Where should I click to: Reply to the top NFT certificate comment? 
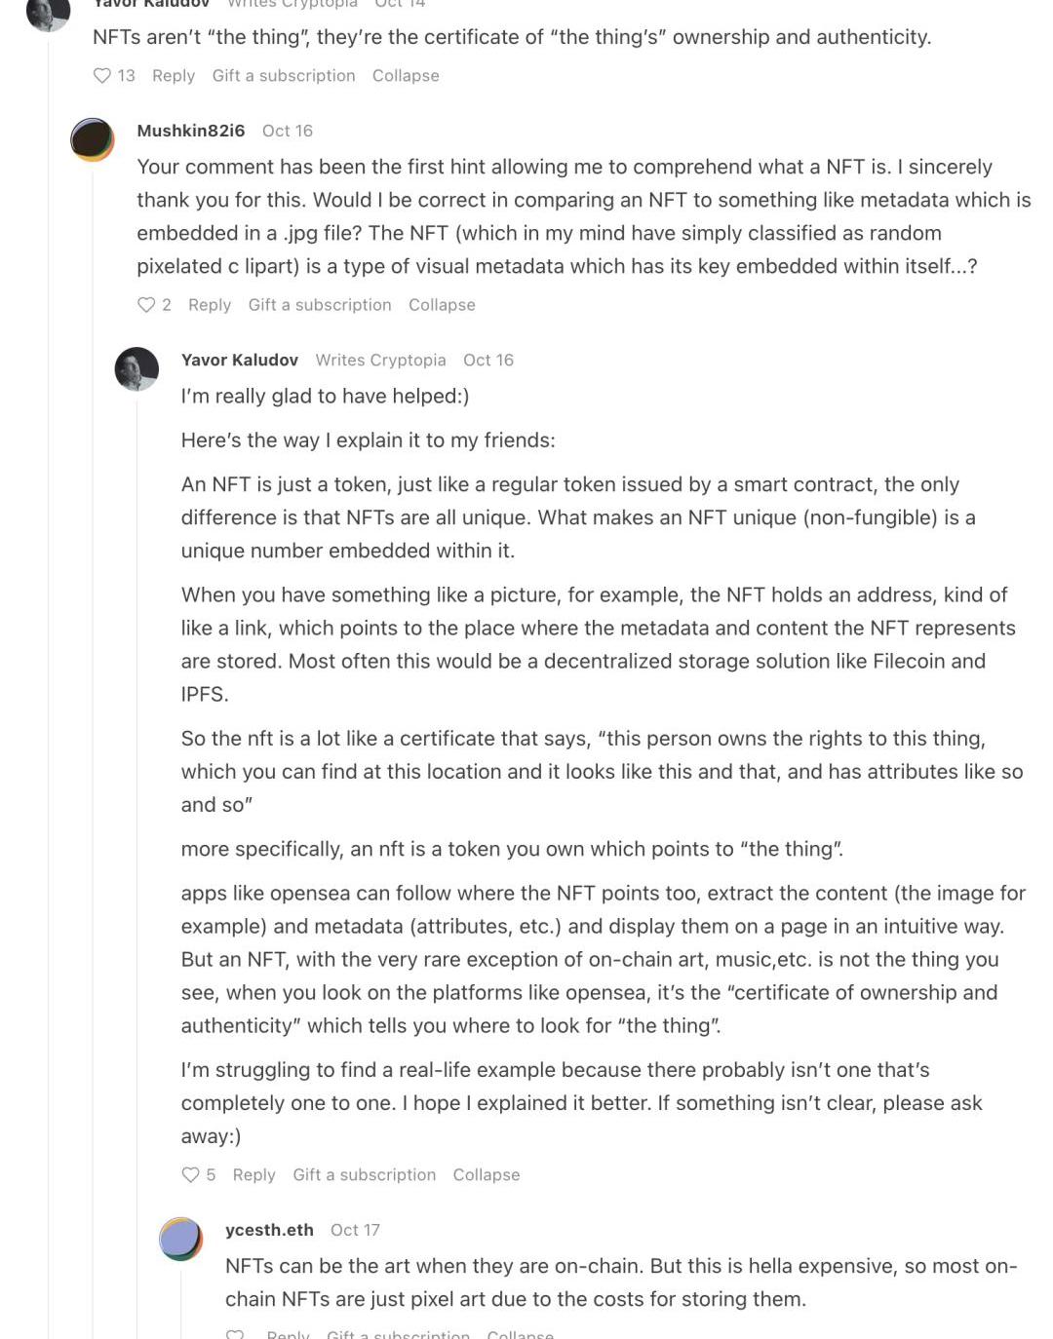click(x=174, y=76)
